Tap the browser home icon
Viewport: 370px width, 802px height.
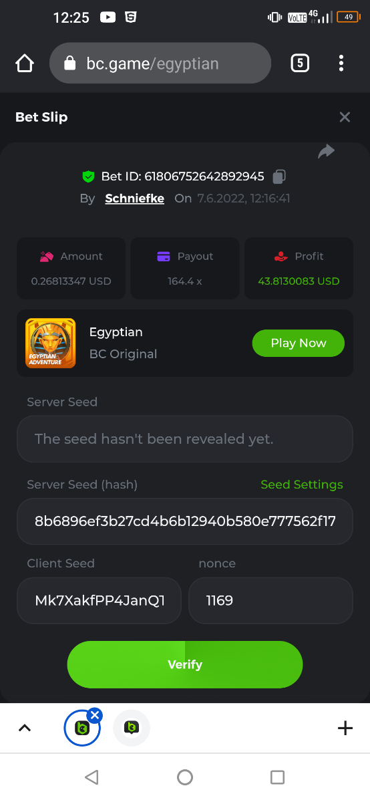[25, 63]
